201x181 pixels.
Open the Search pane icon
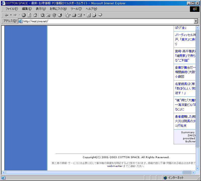pos(42,15)
